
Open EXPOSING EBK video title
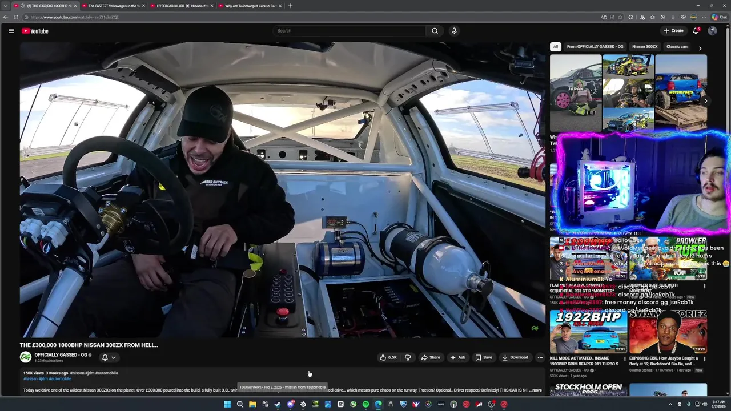tap(664, 361)
